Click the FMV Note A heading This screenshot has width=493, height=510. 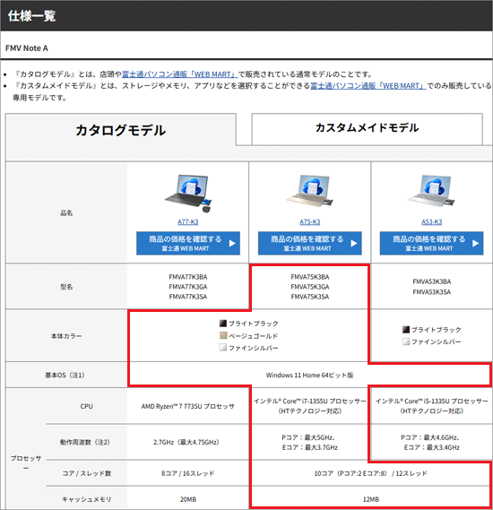coord(27,48)
